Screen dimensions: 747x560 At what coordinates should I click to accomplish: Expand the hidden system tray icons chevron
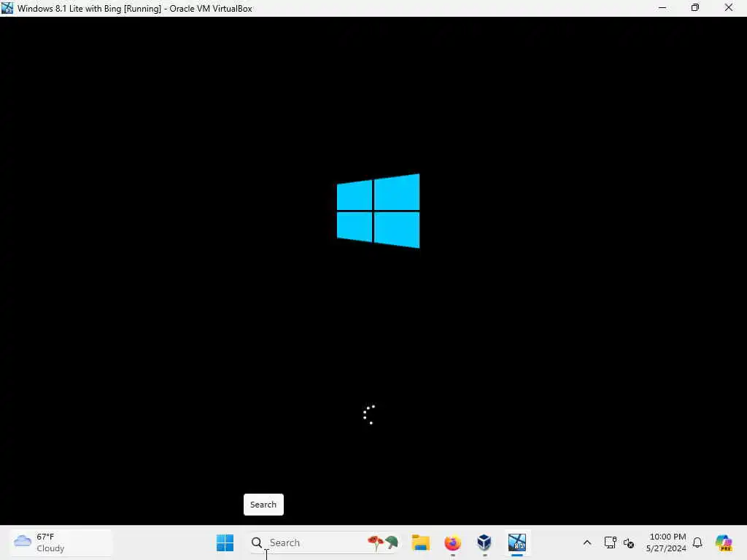tap(587, 542)
